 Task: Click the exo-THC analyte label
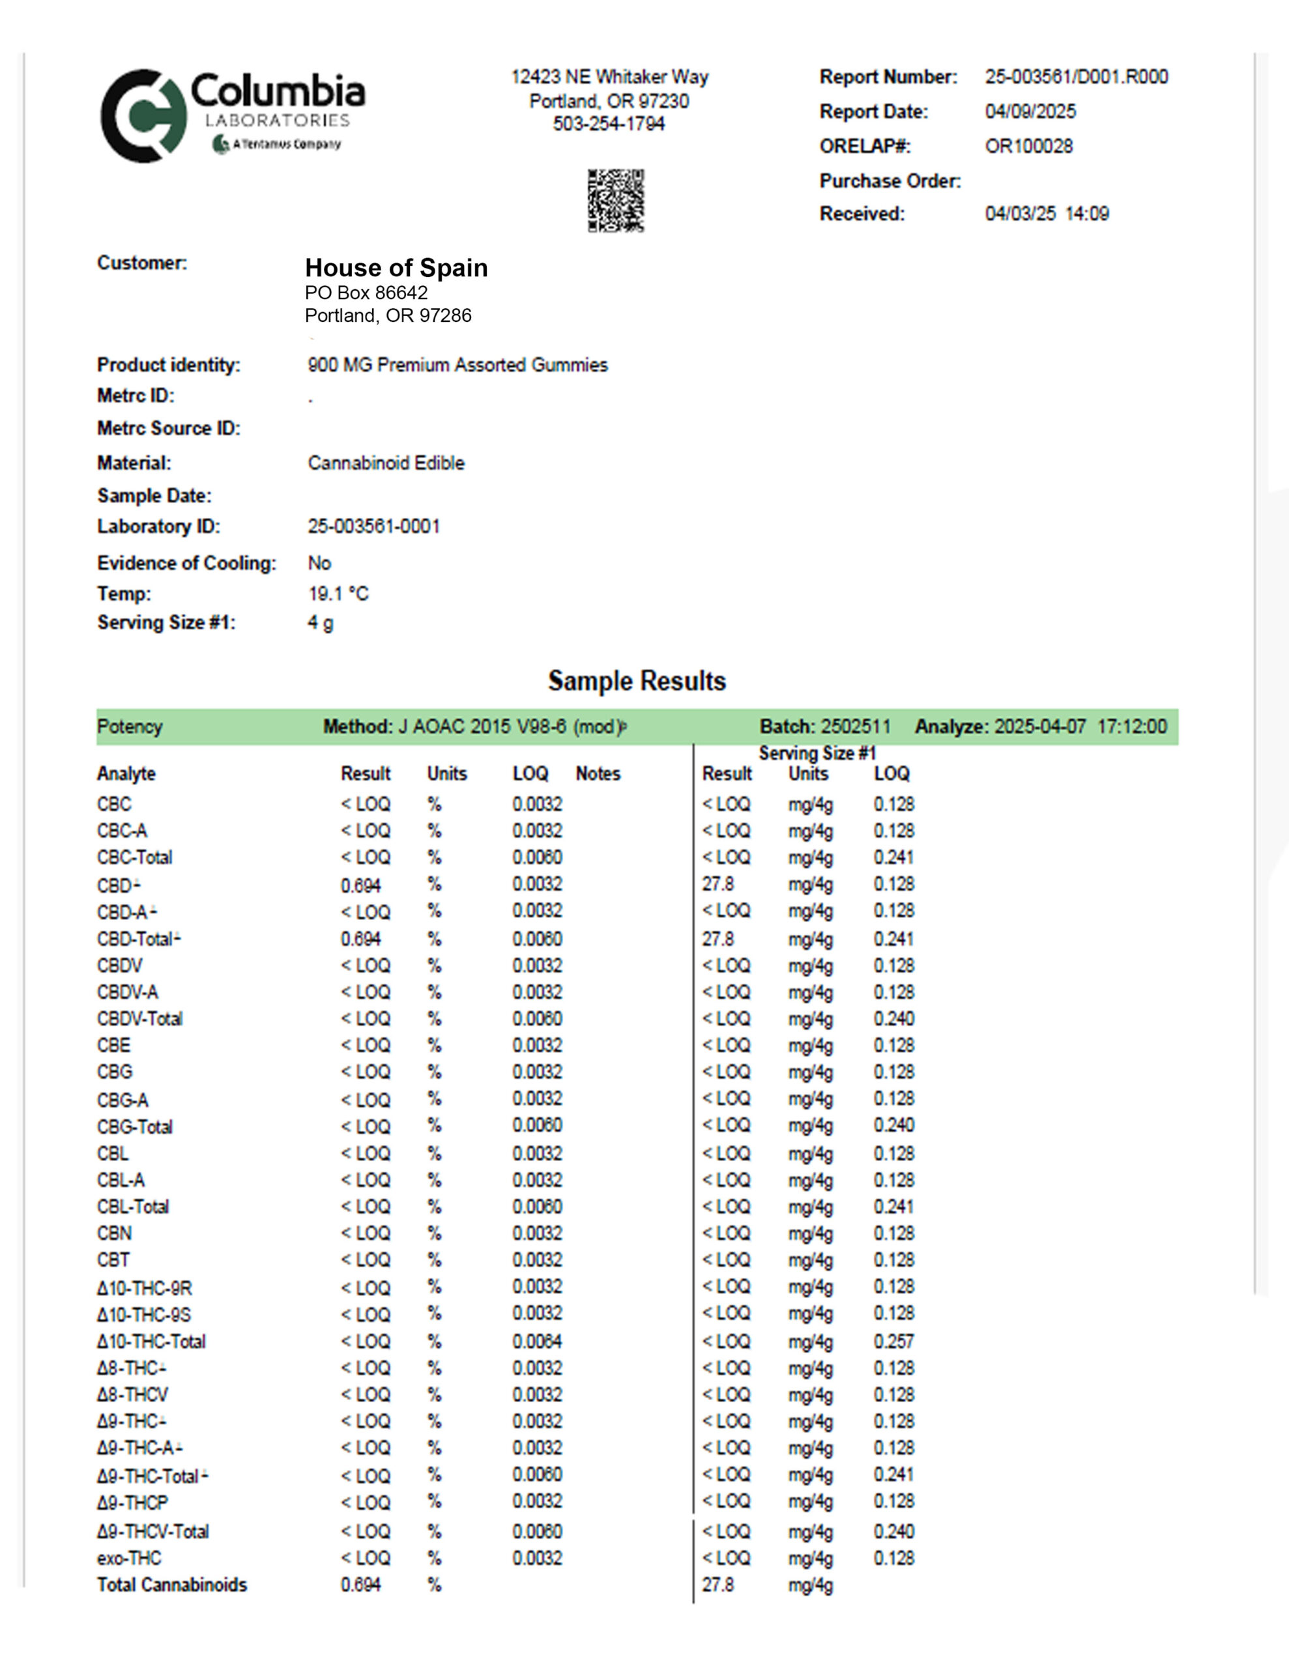click(x=129, y=1558)
